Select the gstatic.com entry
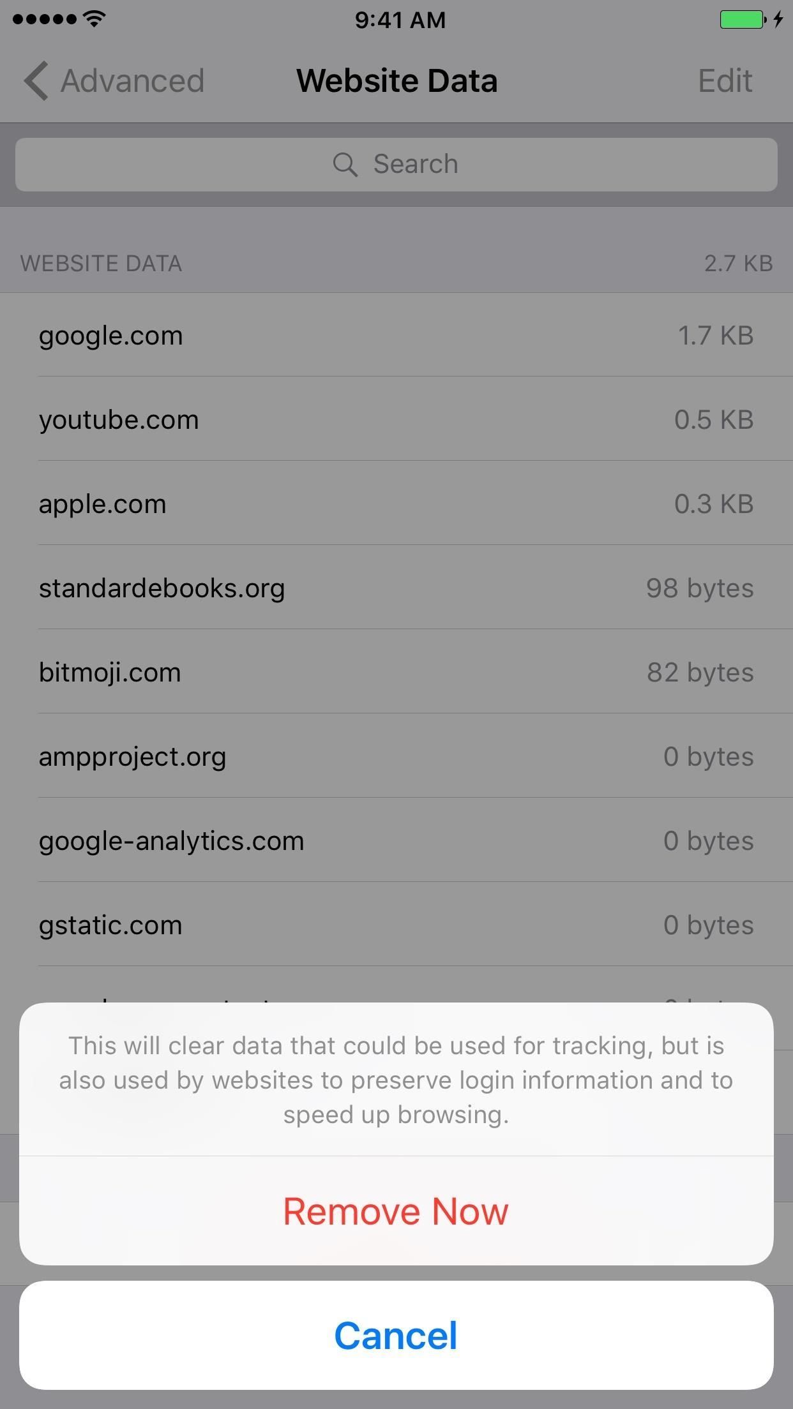Viewport: 793px width, 1409px height. point(396,925)
